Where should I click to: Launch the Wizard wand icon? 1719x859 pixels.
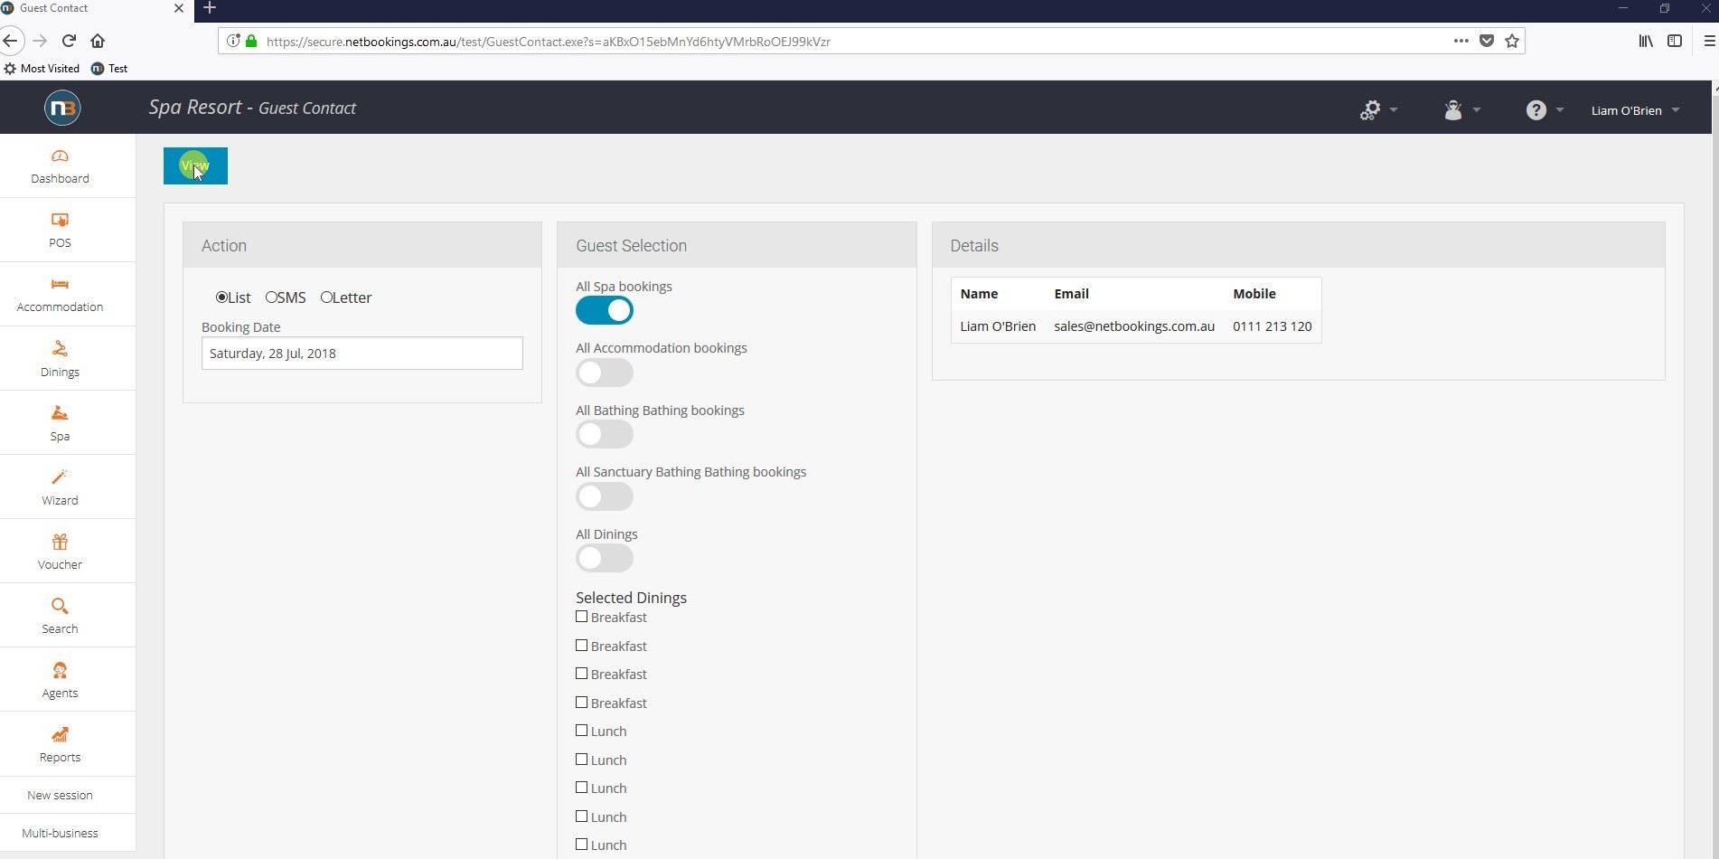(60, 477)
